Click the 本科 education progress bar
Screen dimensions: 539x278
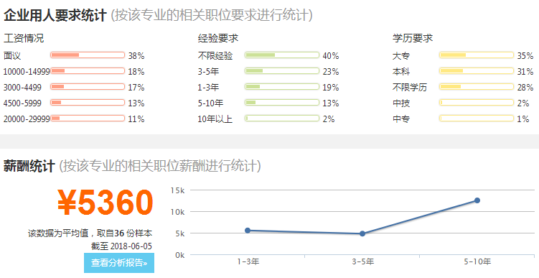coord(477,71)
